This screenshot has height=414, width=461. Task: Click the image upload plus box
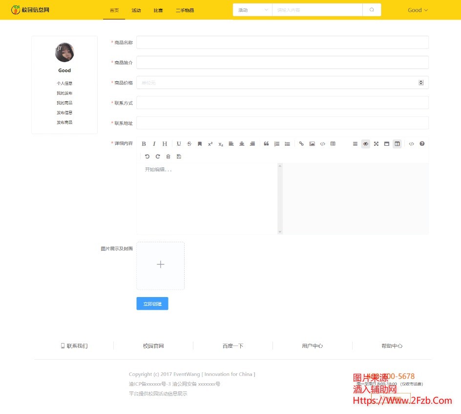pos(160,265)
